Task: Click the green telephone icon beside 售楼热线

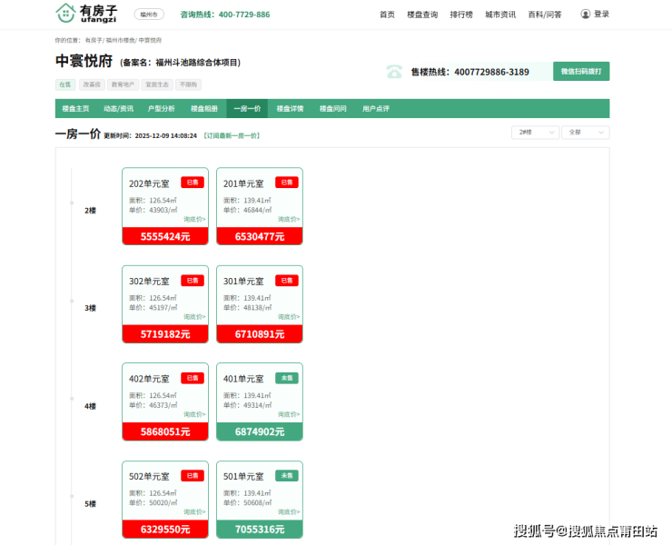Action: (x=394, y=72)
